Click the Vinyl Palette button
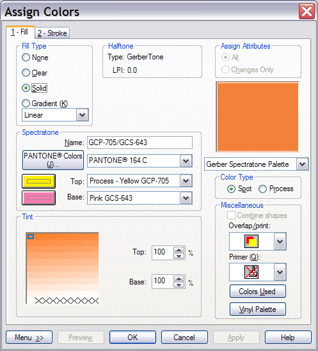 (257, 309)
